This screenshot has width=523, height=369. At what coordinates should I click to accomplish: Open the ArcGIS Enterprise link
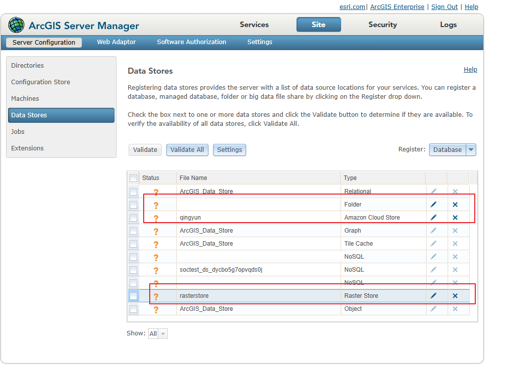[x=397, y=7]
